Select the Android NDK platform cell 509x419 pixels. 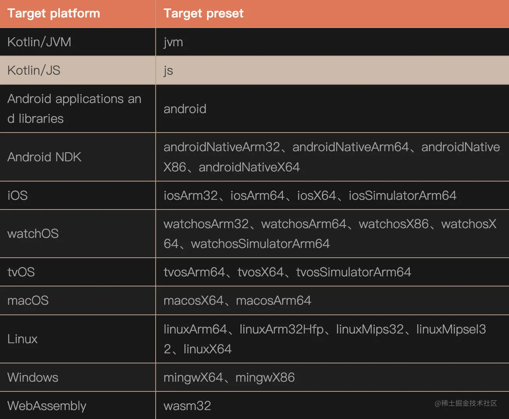point(44,157)
